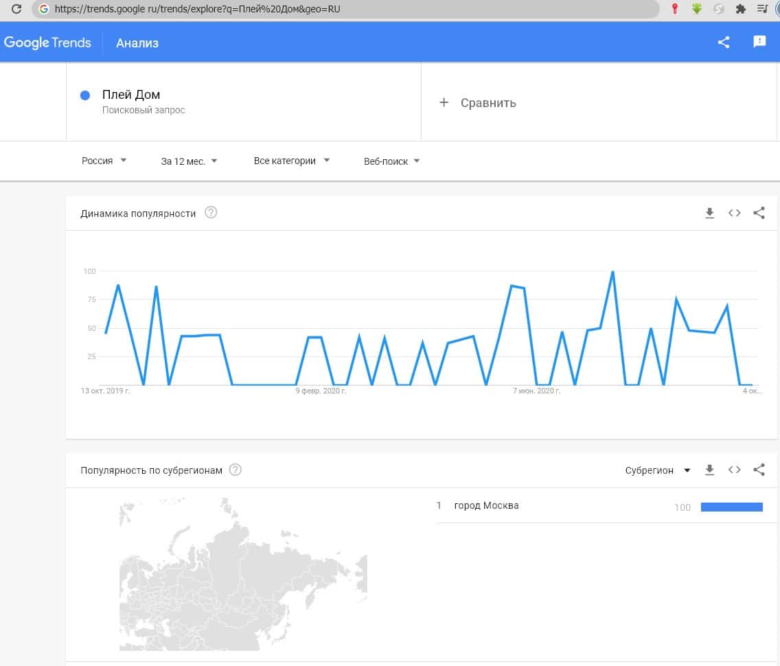Open the Веб-поиск search type dropdown
This screenshot has width=780, height=666.
pos(391,161)
